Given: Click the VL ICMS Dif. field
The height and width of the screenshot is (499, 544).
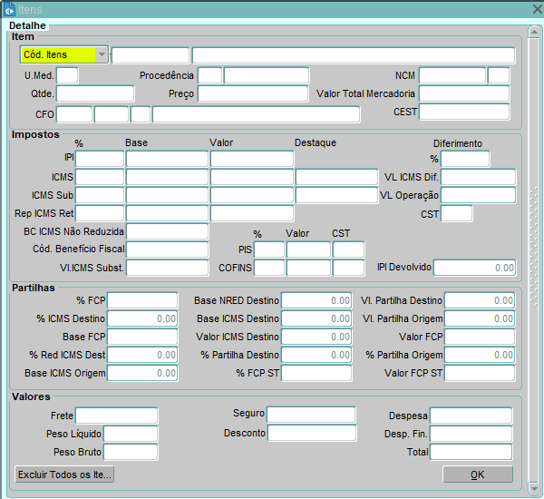Looking at the screenshot, I should coord(478,177).
